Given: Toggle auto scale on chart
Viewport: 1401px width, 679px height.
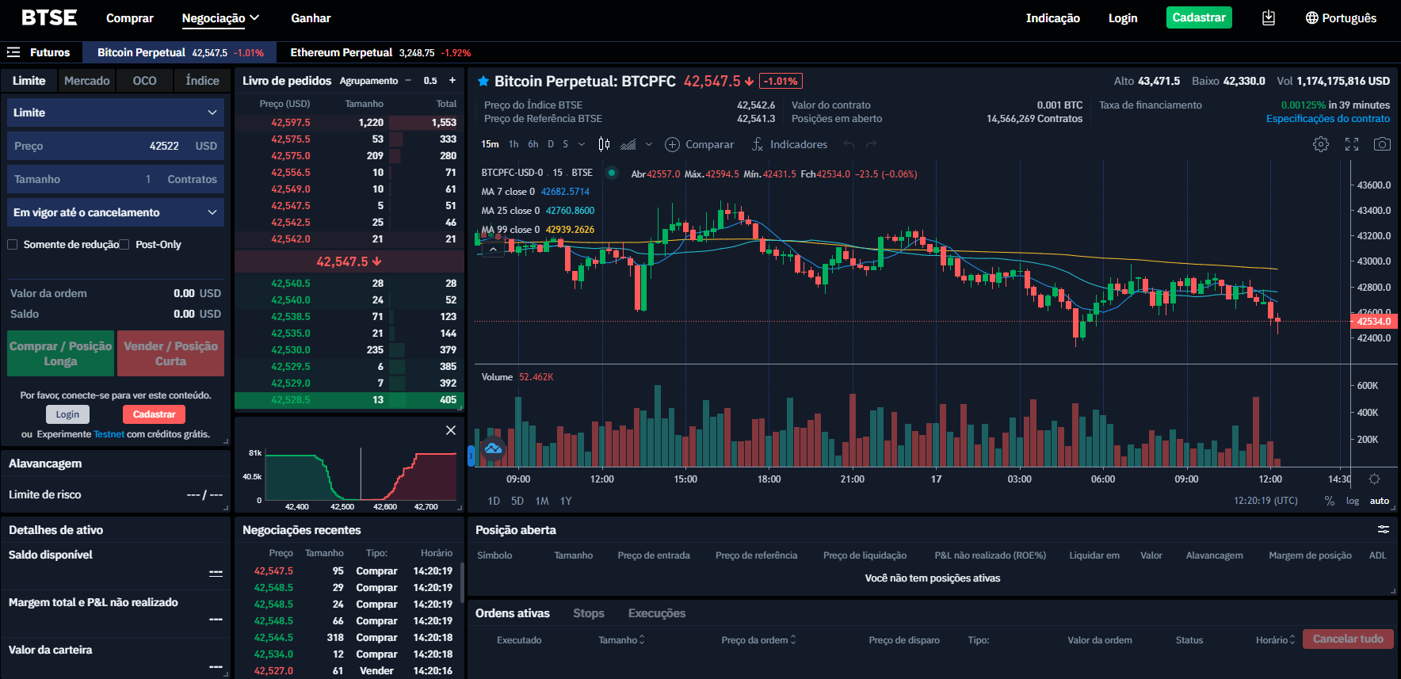Looking at the screenshot, I should click(x=1380, y=501).
